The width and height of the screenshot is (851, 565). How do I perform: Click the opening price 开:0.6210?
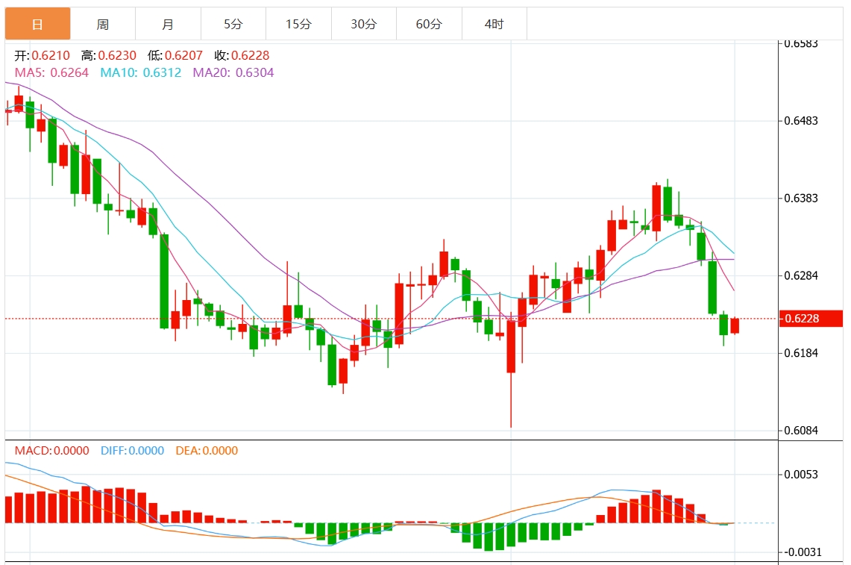pos(43,55)
